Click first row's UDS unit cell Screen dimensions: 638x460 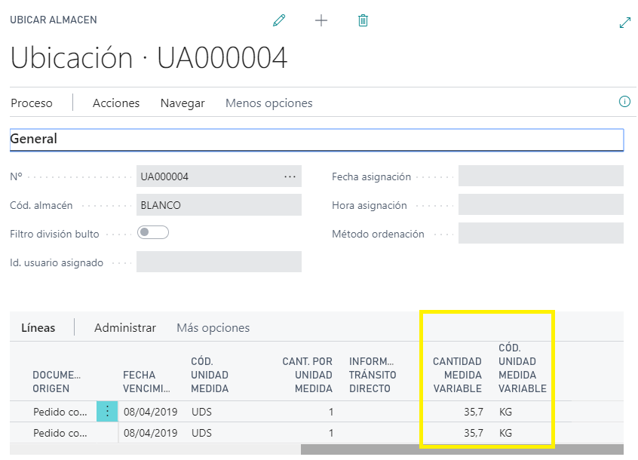tap(202, 412)
